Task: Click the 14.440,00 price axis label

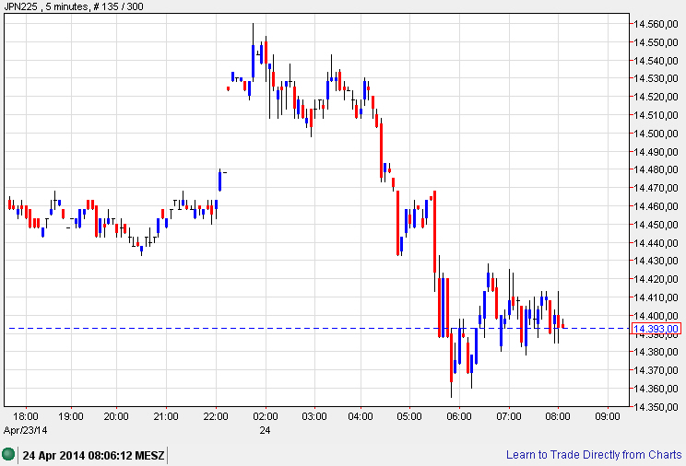Action: click(x=656, y=242)
